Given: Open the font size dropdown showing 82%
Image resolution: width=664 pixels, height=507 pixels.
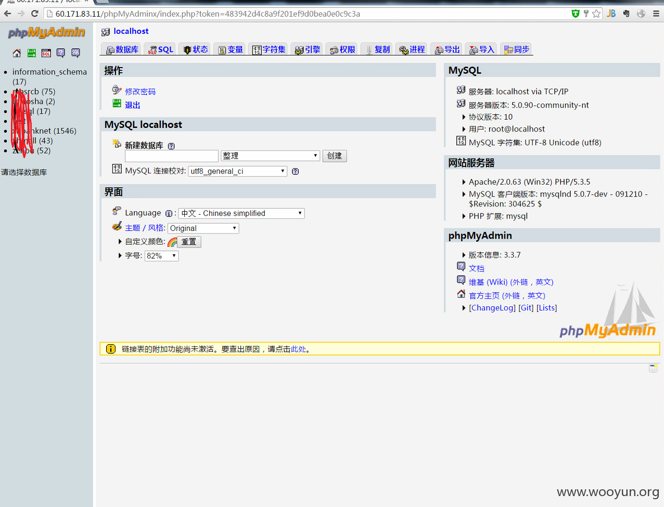Looking at the screenshot, I should pos(162,256).
